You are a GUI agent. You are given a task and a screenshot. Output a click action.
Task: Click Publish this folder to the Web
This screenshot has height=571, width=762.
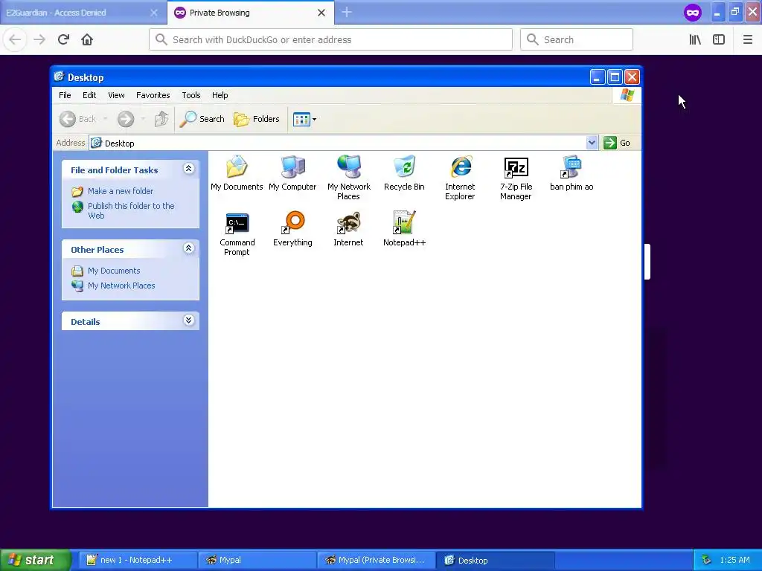click(131, 210)
